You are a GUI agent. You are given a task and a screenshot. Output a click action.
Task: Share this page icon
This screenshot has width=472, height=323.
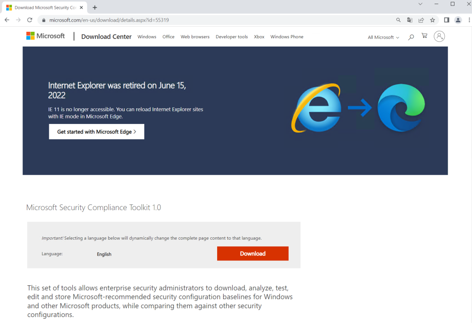coord(421,20)
